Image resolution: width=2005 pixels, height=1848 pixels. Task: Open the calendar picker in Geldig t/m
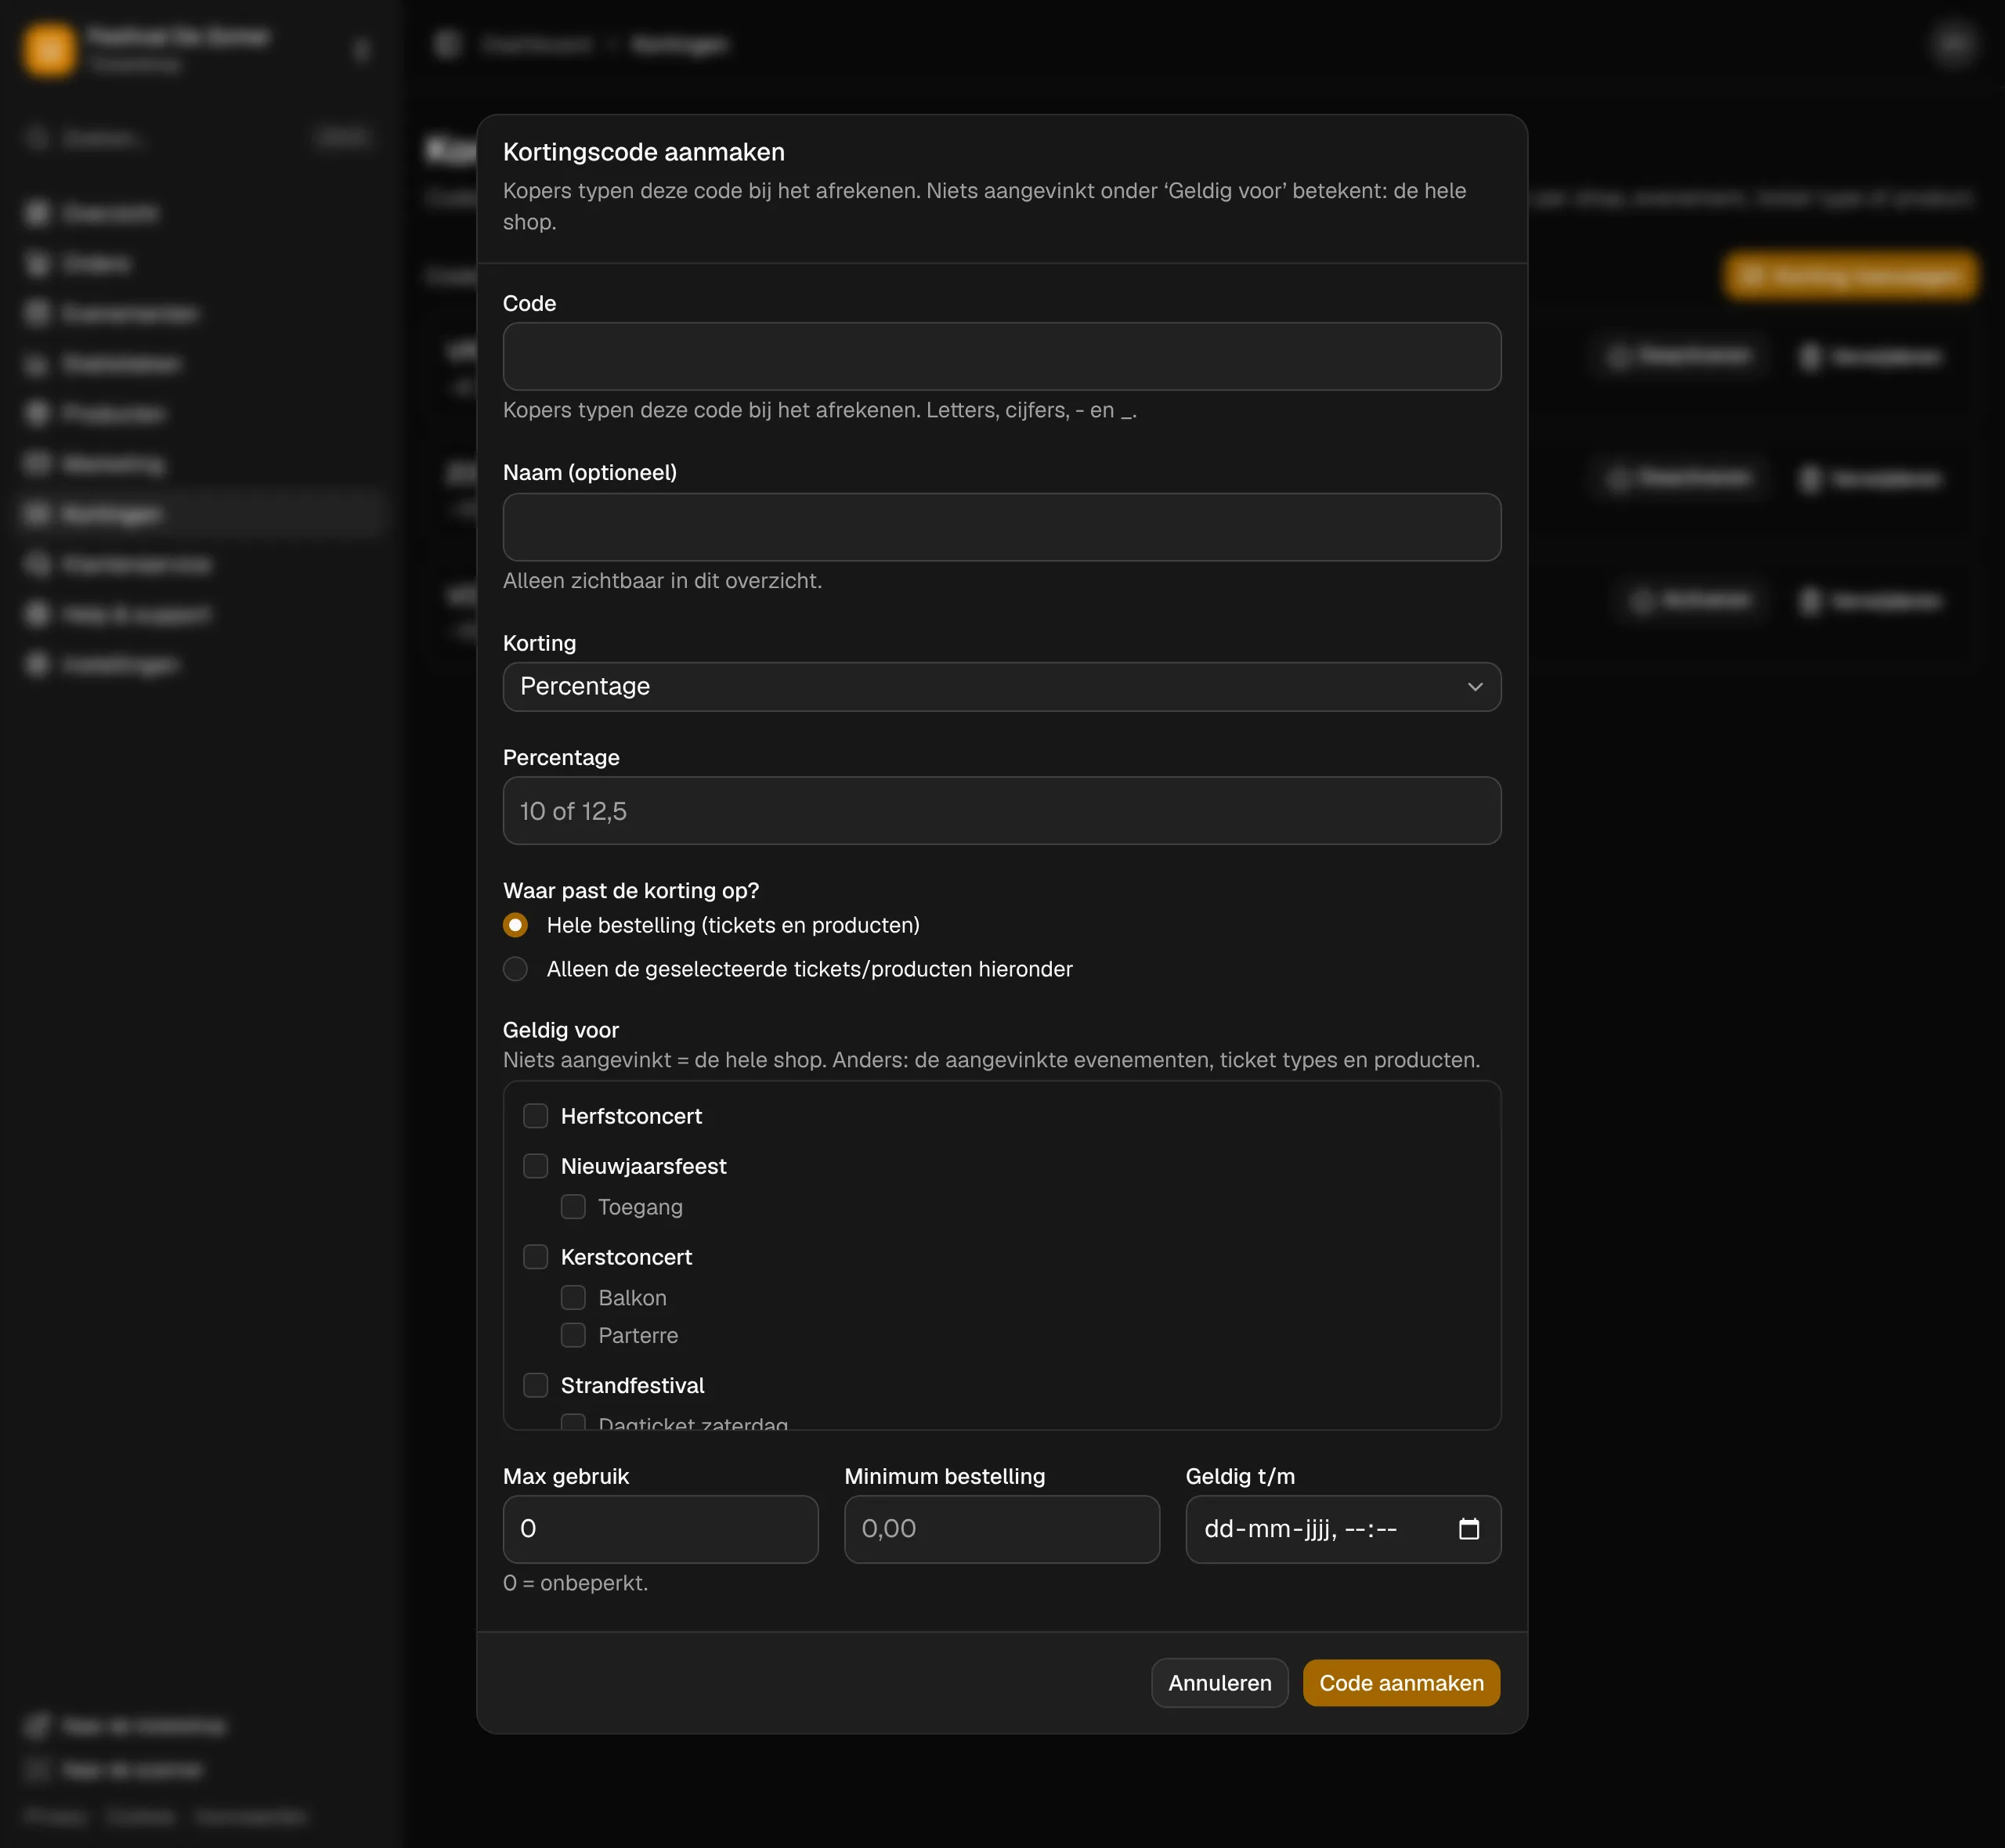tap(1468, 1529)
